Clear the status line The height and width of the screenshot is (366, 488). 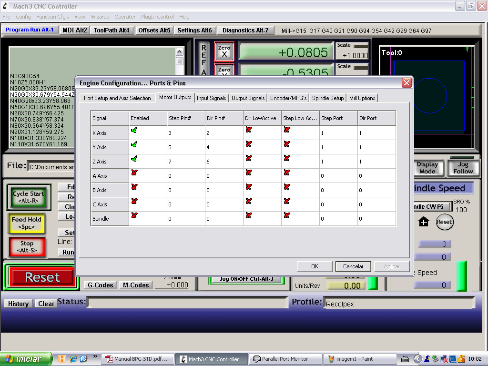tap(46, 304)
